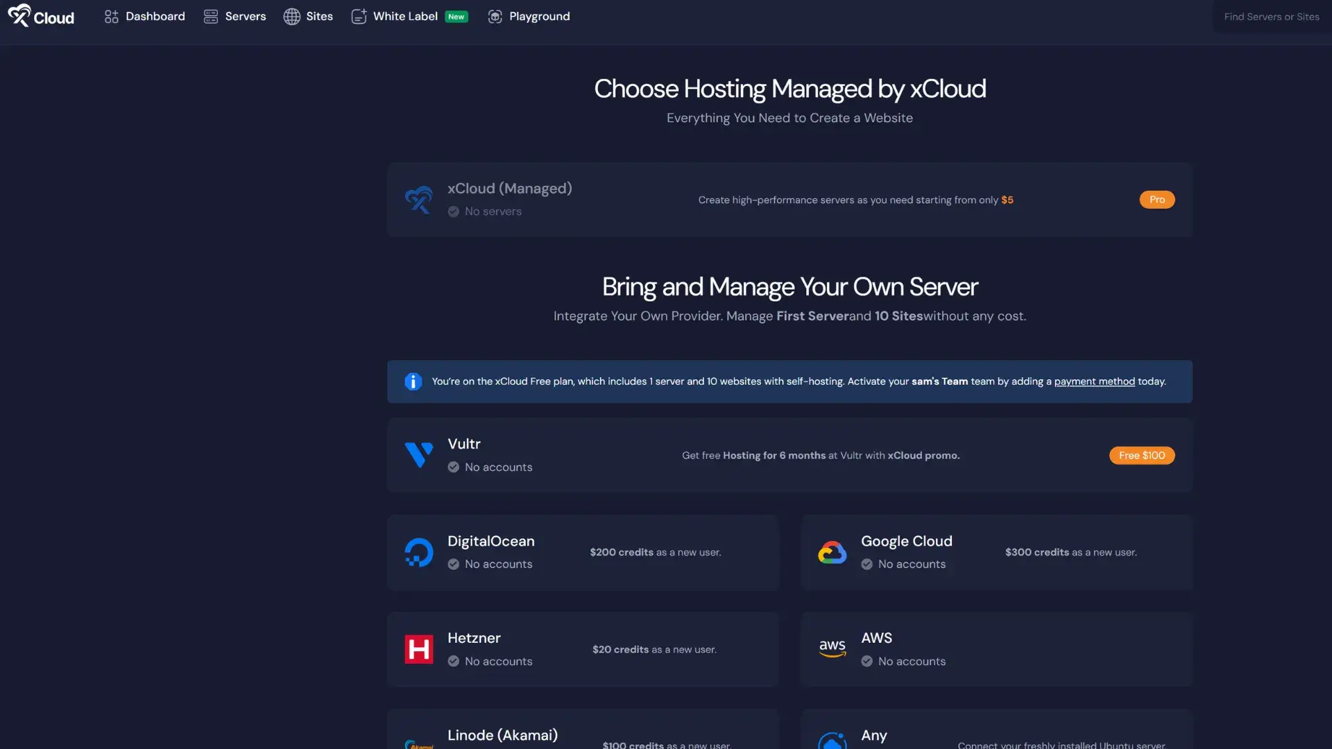Screen dimensions: 1332x749
Task: Click the DigitalOcean logo icon
Action: pos(419,553)
